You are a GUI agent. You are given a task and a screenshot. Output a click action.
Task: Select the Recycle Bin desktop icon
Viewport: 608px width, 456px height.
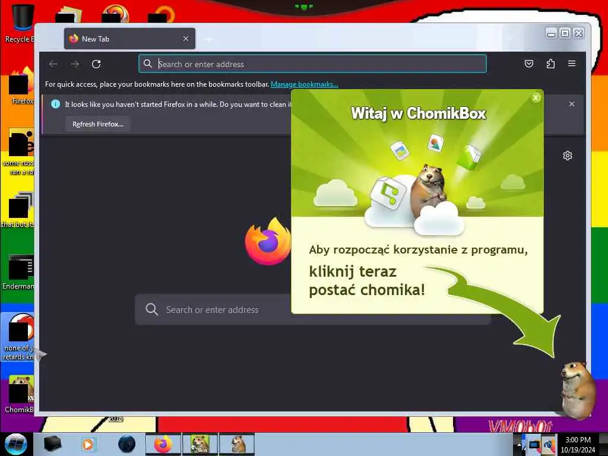18,23
